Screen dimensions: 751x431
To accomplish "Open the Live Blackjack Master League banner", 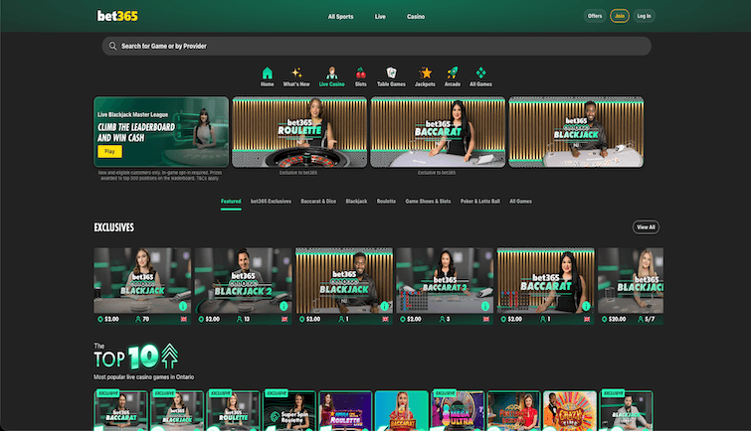I will [x=161, y=131].
